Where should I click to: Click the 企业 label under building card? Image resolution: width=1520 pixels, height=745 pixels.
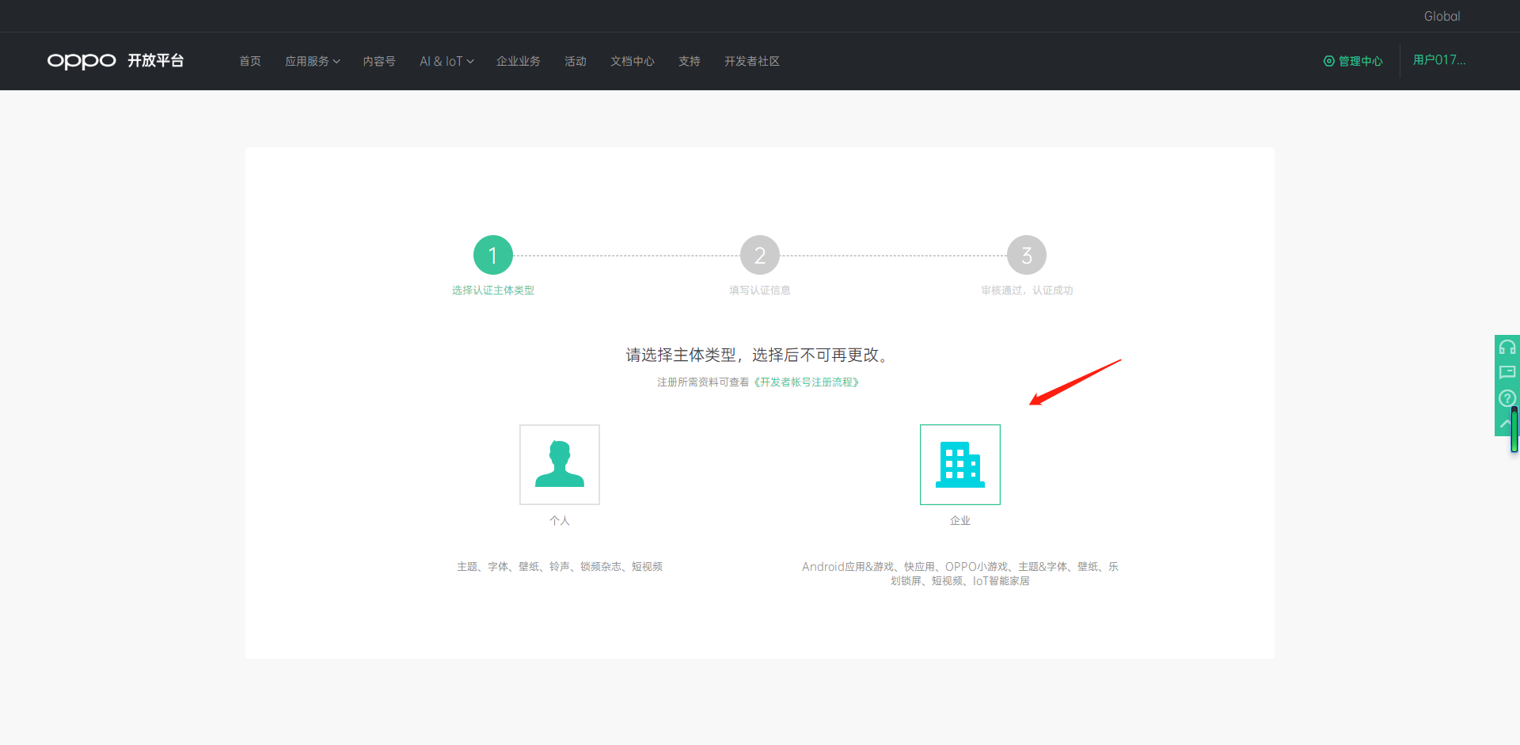(x=960, y=521)
